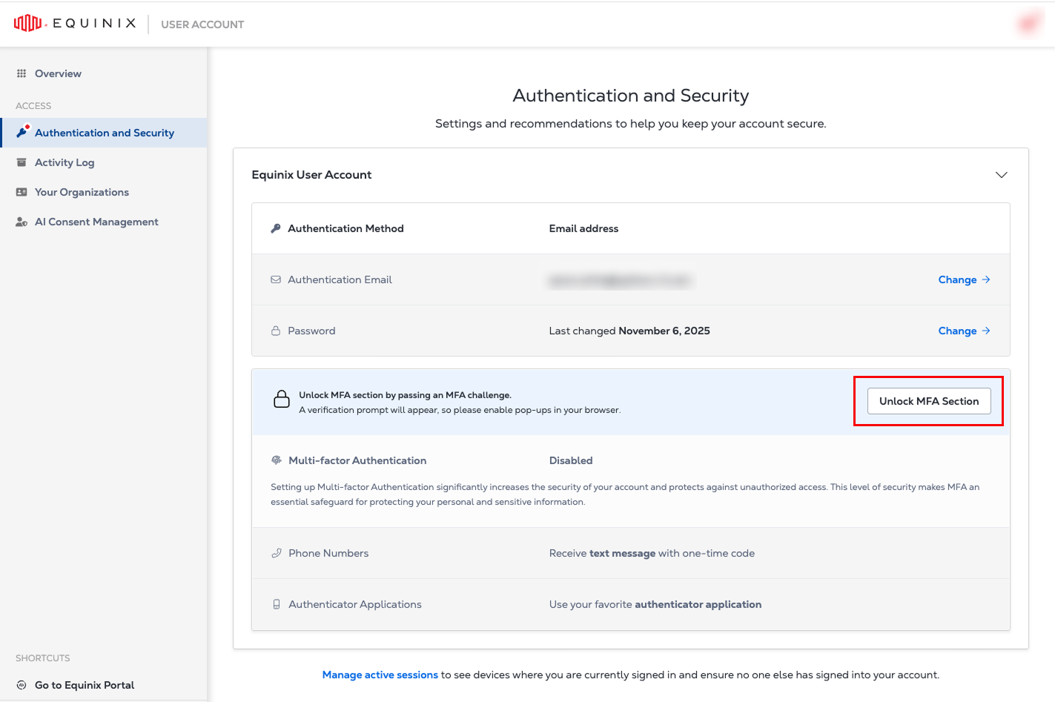Click the Disabled MFA status
Screen dimensions: 1055x702
[x=571, y=460]
